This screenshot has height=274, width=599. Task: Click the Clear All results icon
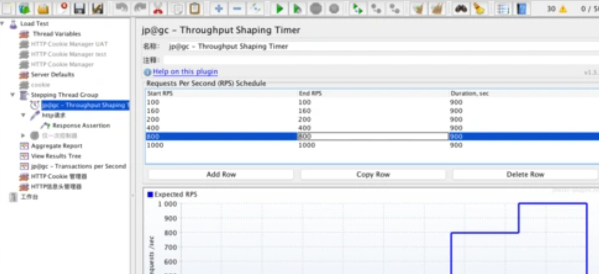(x=437, y=8)
